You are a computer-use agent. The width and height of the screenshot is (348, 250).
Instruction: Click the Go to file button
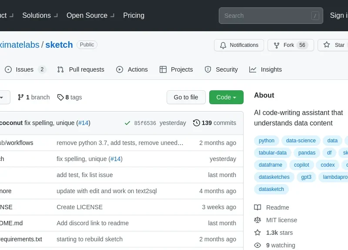click(x=186, y=97)
